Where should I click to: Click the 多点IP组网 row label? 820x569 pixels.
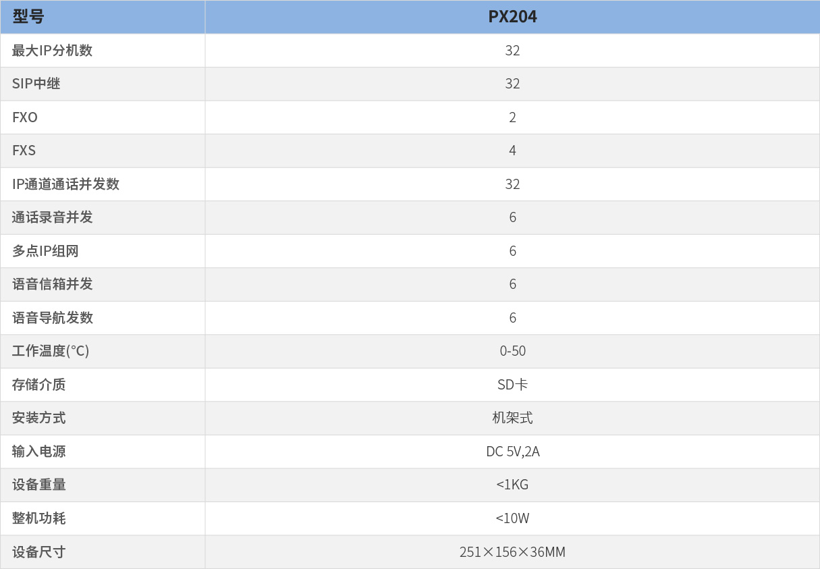[45, 251]
